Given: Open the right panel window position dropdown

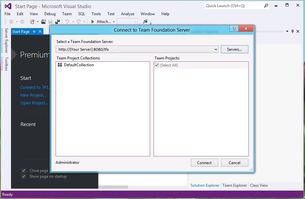Looking at the screenshot, I should tap(287, 31).
